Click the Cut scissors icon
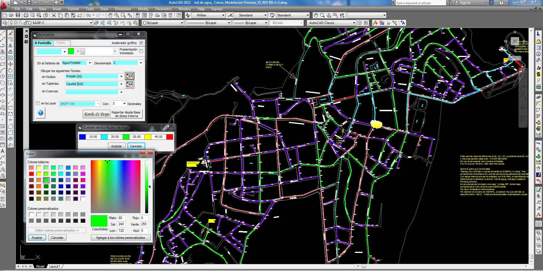The width and height of the screenshot is (543, 271). tap(54, 15)
